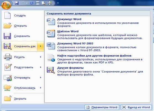Choose Закрыть to close the document
Screen dimensions: 154x111
pyautogui.click(x=23, y=99)
